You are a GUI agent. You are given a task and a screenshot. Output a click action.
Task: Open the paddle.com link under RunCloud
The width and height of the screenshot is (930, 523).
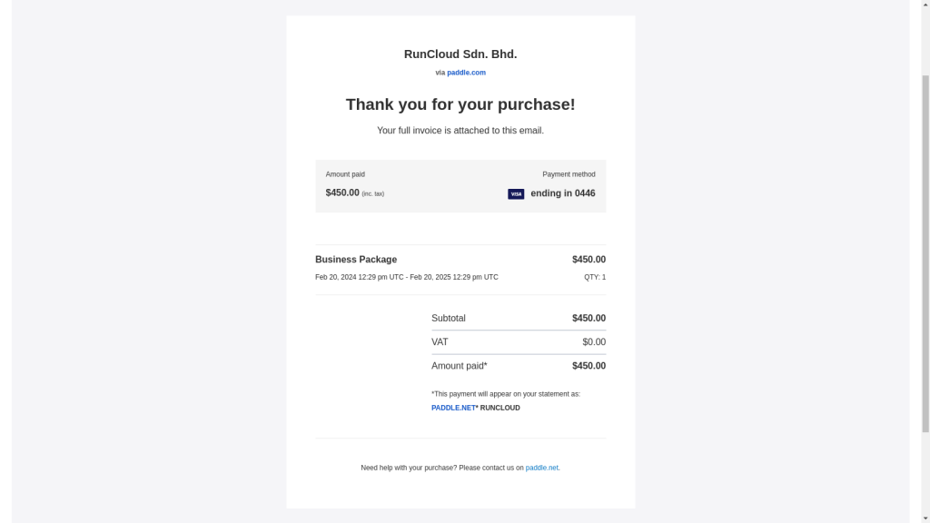466,73
